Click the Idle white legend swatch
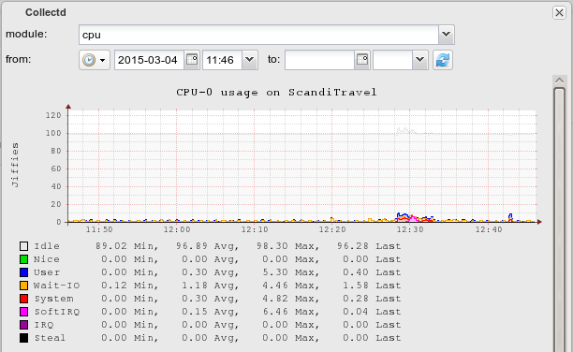This screenshot has width=573, height=352. pyautogui.click(x=23, y=246)
